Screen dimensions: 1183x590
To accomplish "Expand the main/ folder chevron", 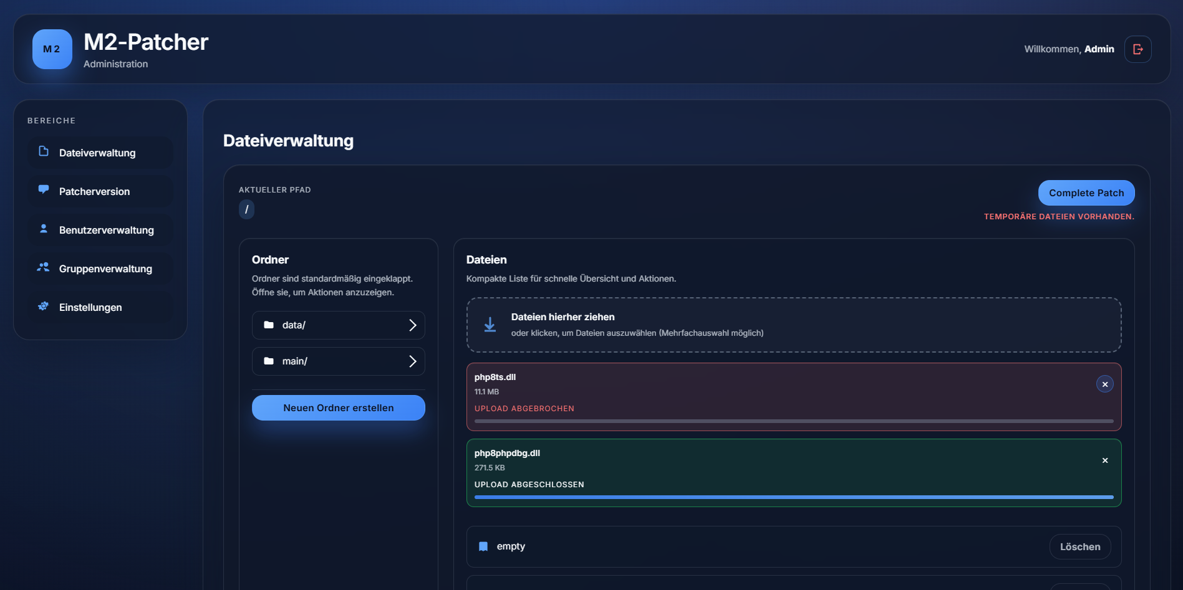I will (x=412, y=361).
